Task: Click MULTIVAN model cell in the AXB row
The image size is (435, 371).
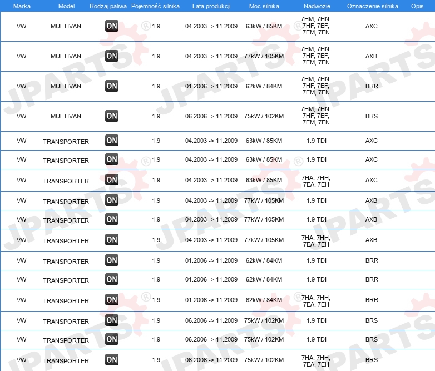Action: point(66,56)
